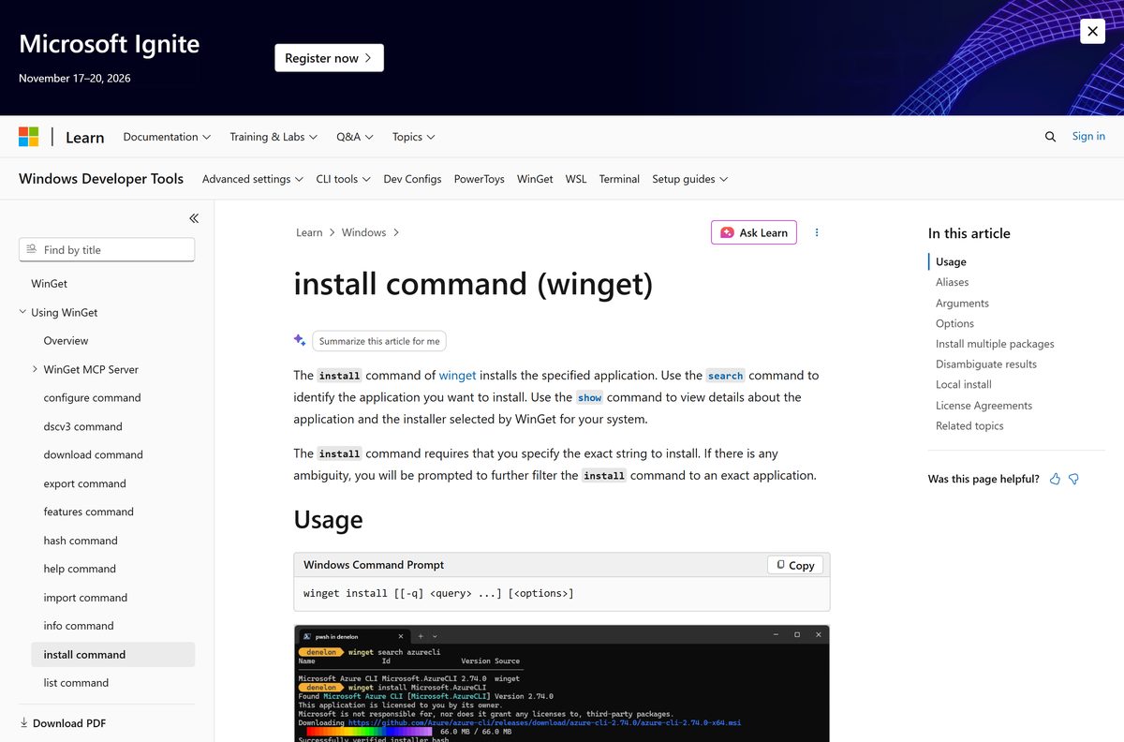Open WSL in the navigation bar

(x=576, y=179)
